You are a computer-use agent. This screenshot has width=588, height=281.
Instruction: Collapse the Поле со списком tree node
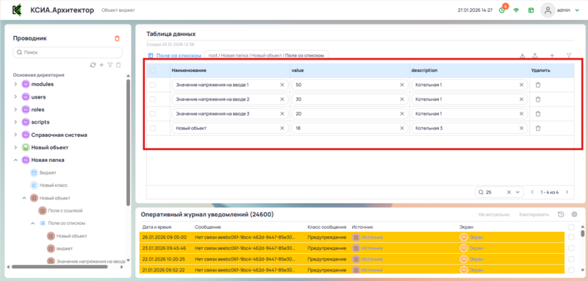tap(32, 223)
